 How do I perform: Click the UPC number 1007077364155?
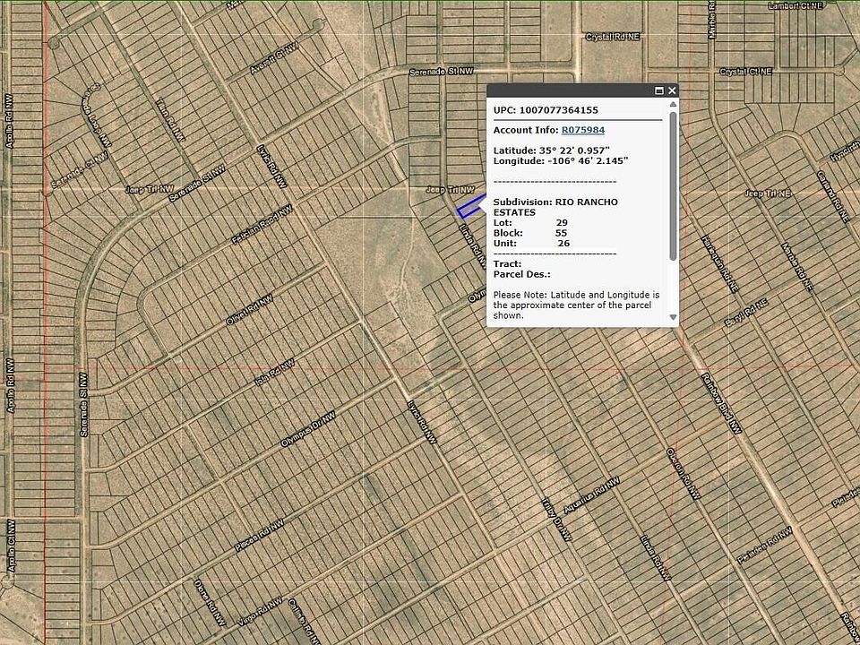(558, 110)
